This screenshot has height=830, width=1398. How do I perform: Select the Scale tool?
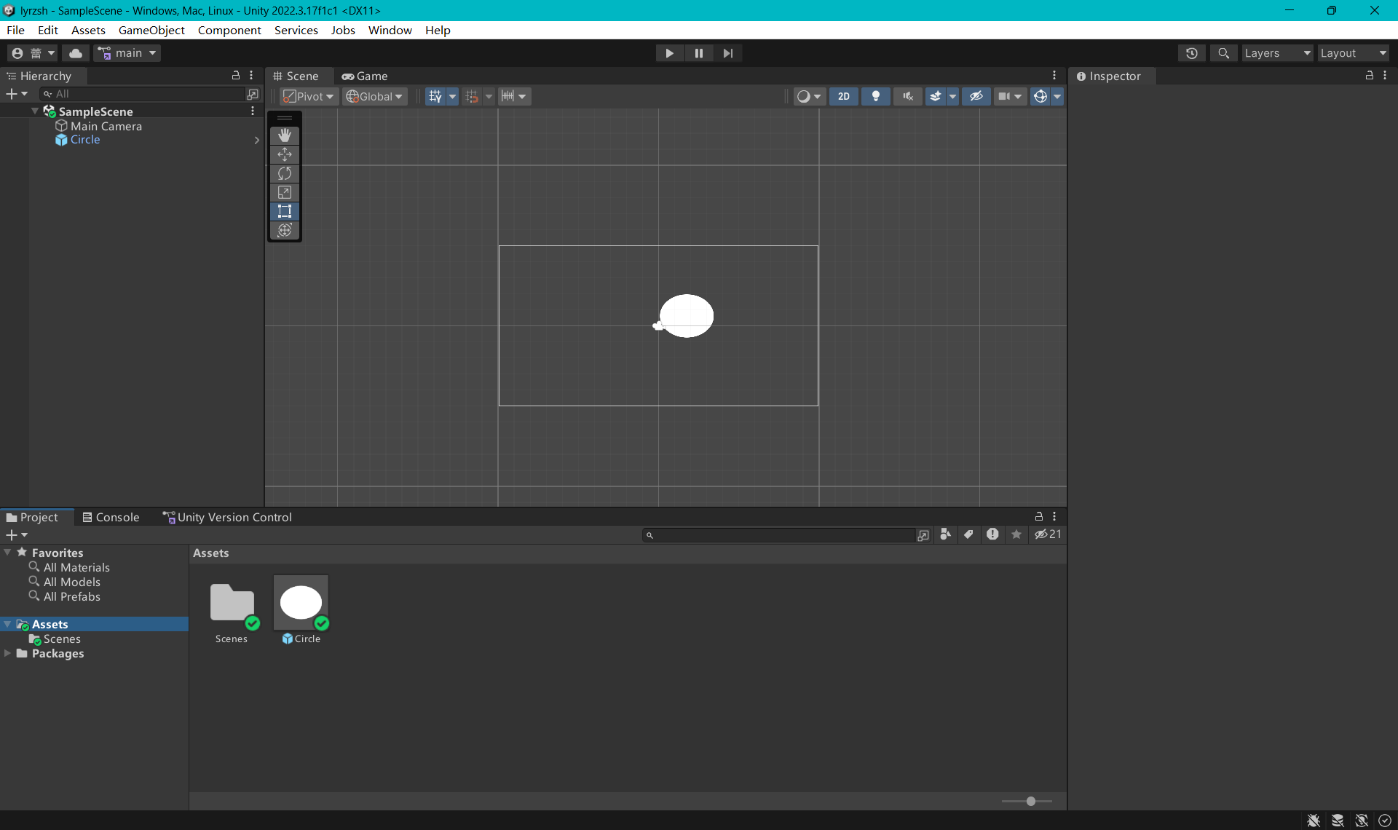285,192
